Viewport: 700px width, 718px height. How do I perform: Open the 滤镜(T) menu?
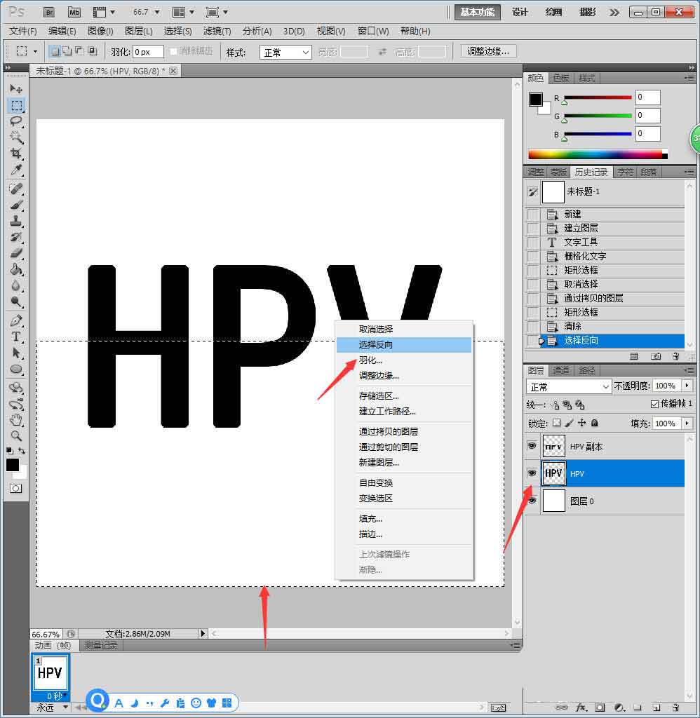click(x=217, y=31)
